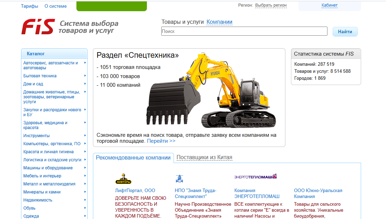The image size is (386, 219).
Task: Open Минералы и камни category
Action: point(42,192)
